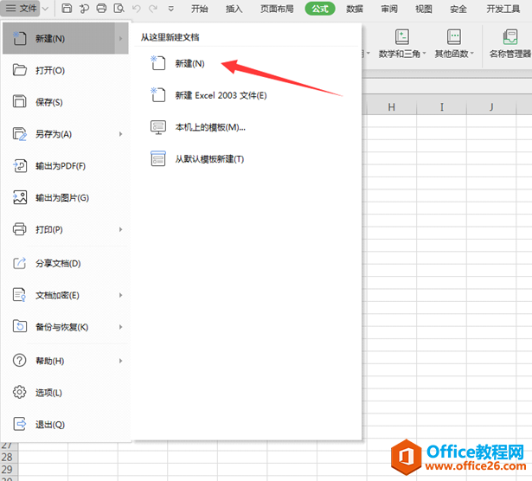Click the print icon in quick toolbar

101,8
